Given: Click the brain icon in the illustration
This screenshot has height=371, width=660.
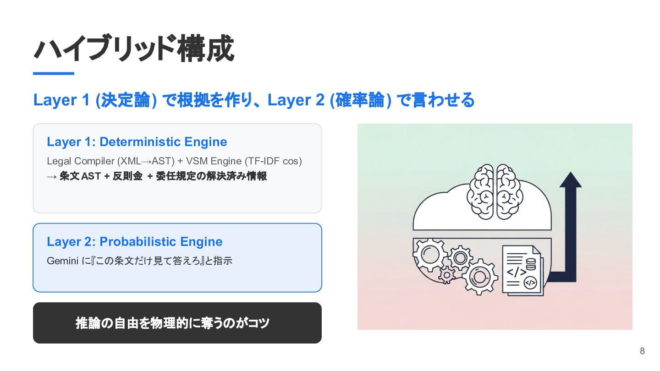Looking at the screenshot, I should [x=495, y=192].
